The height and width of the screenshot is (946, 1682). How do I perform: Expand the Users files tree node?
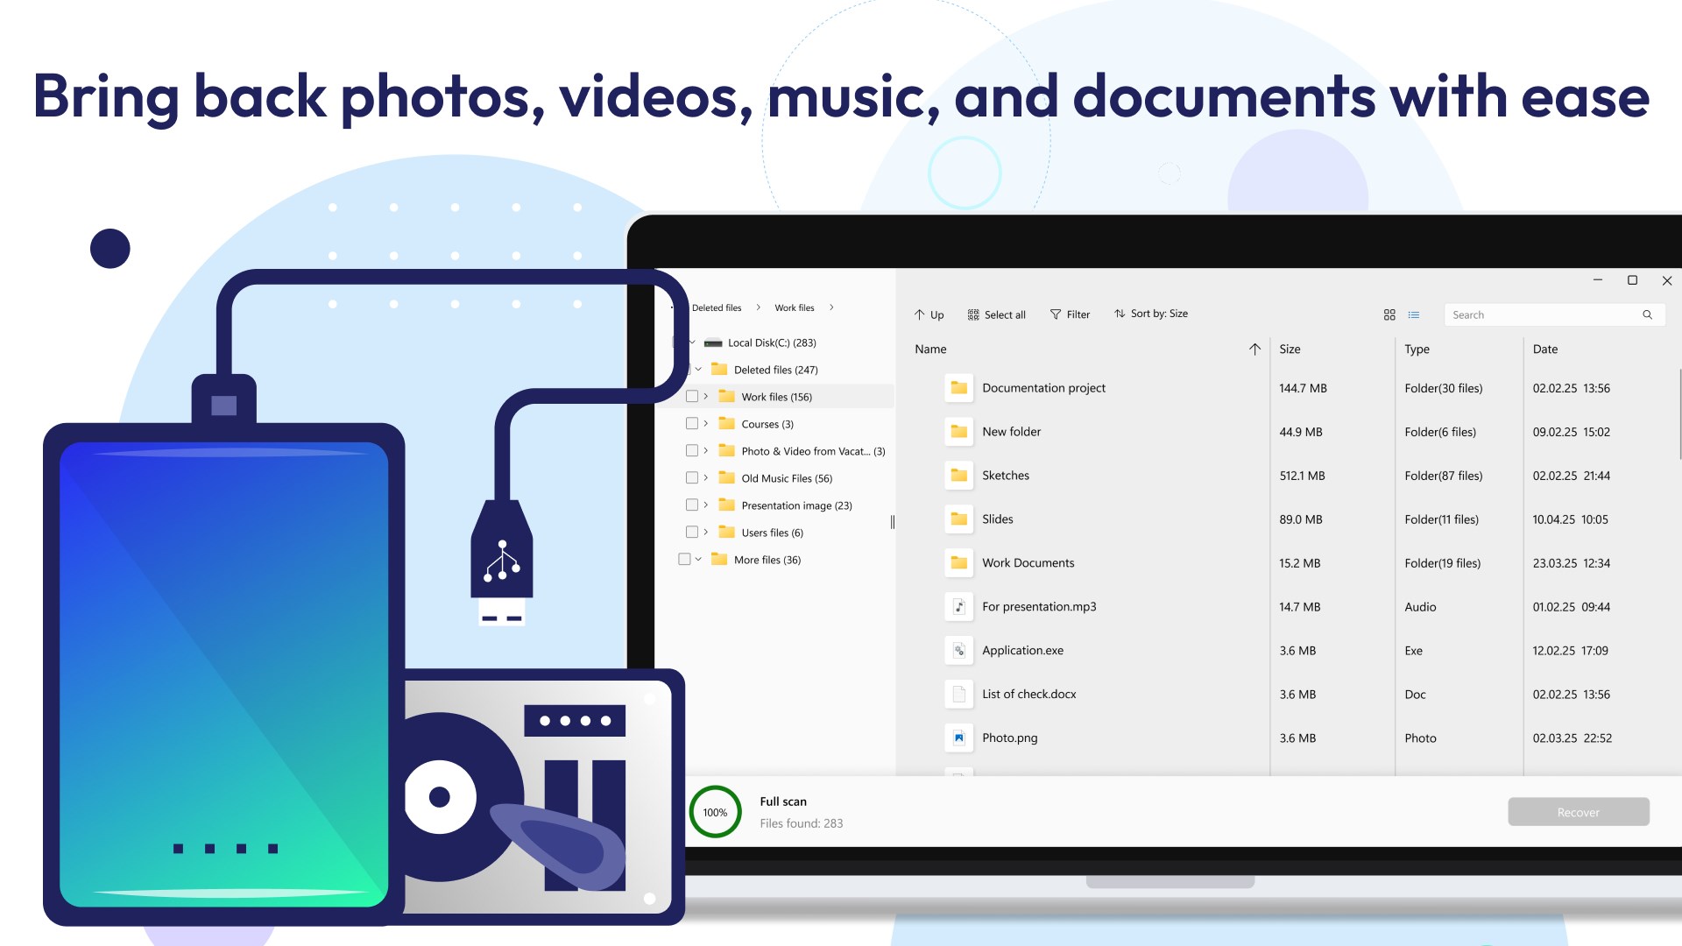[x=705, y=532]
